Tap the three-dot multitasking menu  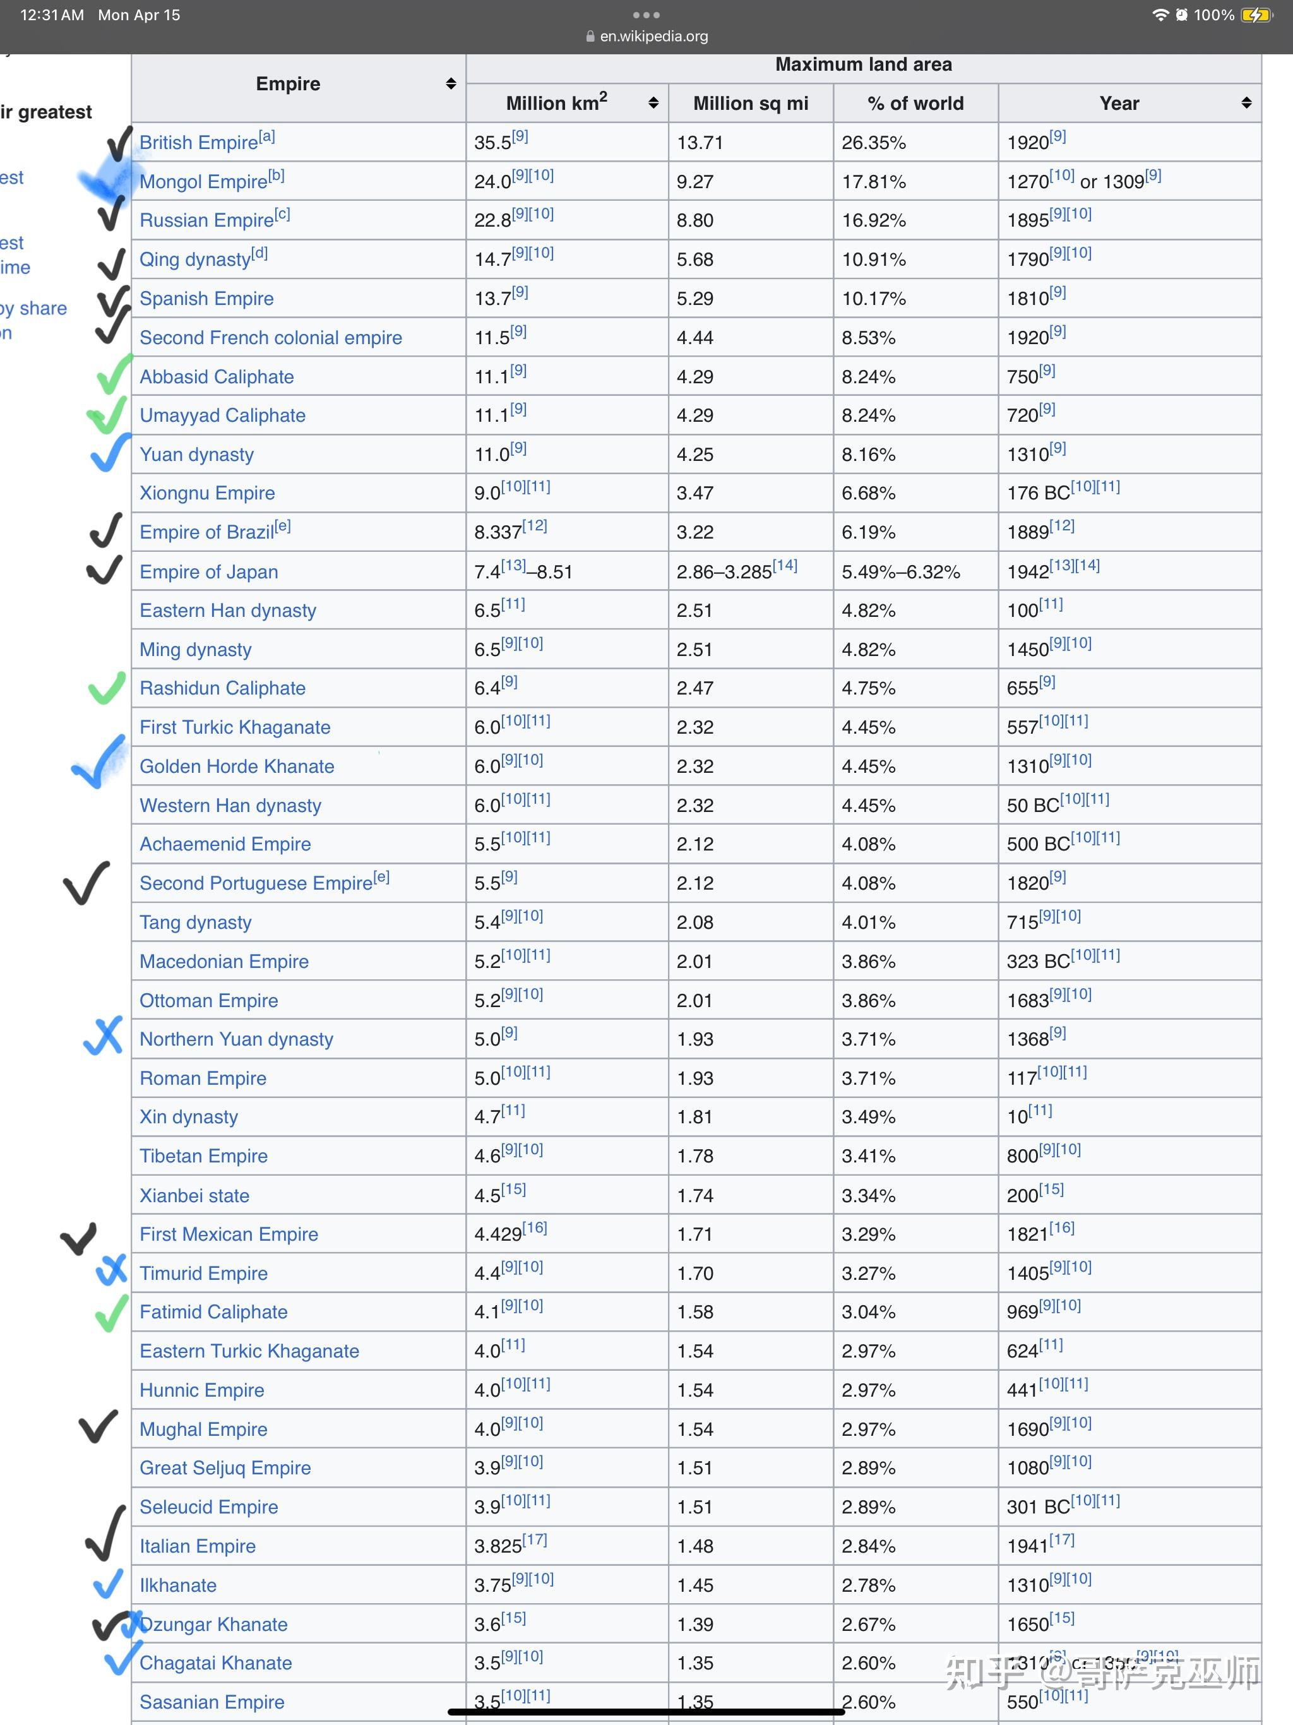[x=646, y=15]
